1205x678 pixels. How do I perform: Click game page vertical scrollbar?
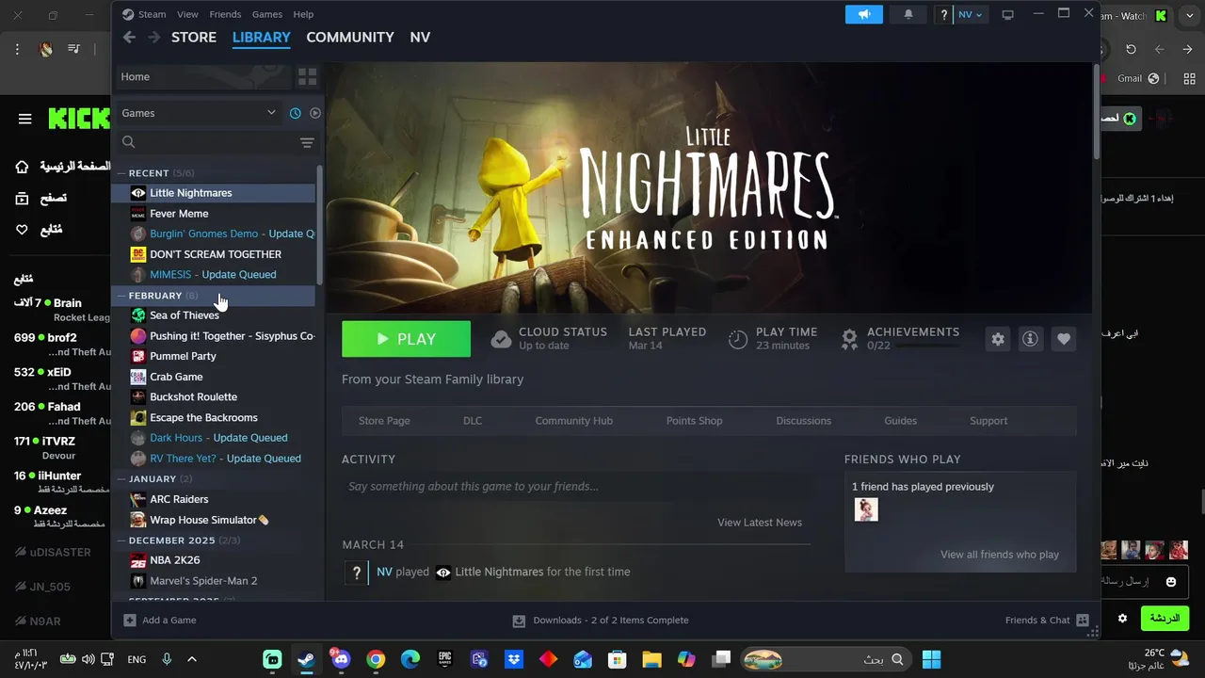pyautogui.click(x=1096, y=111)
